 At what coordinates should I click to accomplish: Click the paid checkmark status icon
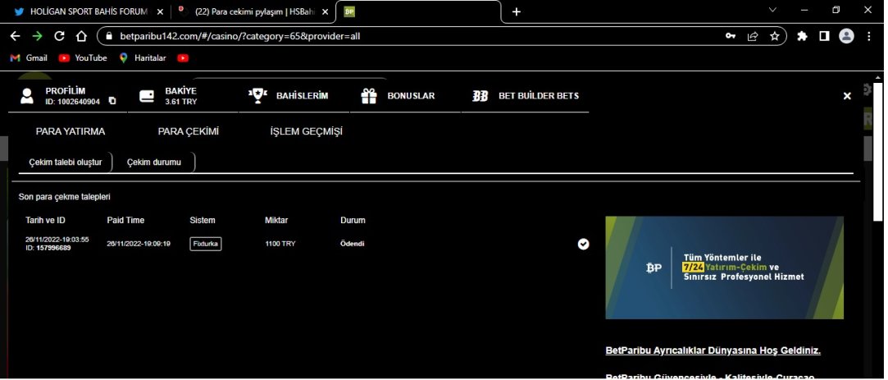pyautogui.click(x=583, y=244)
